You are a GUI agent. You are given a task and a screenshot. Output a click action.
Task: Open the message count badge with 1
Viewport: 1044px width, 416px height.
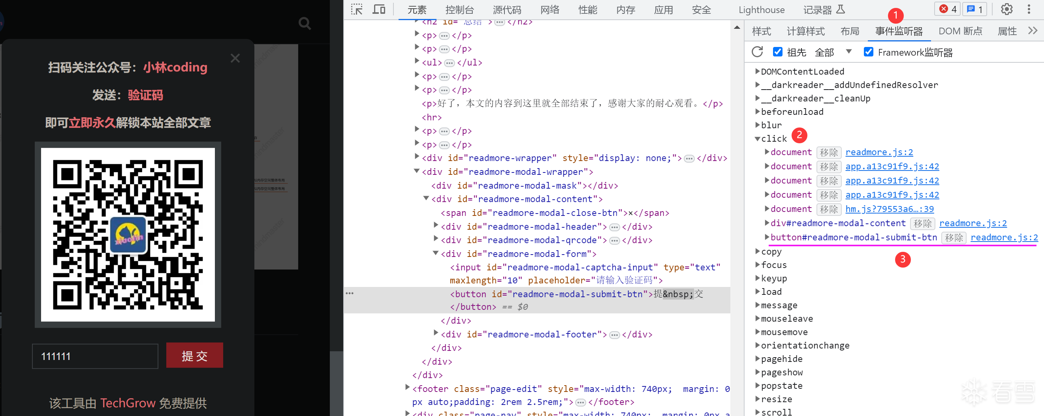(x=974, y=9)
